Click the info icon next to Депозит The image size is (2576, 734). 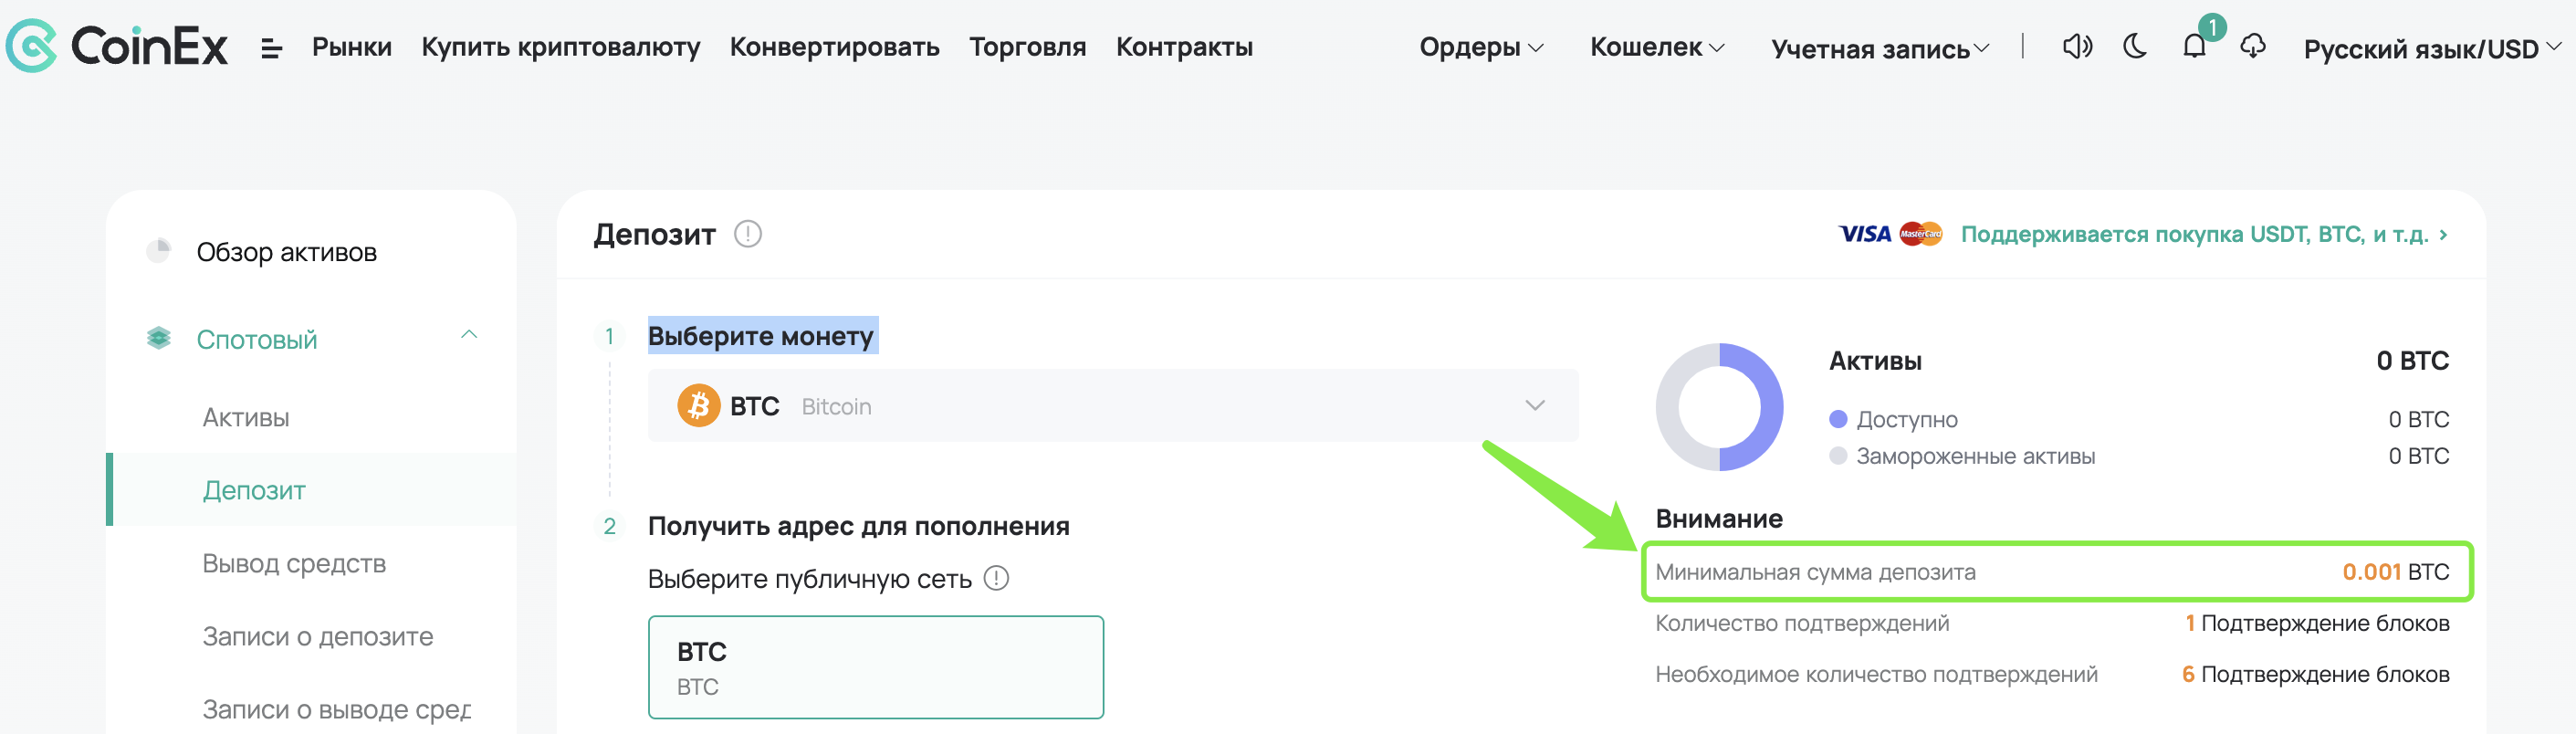point(747,234)
